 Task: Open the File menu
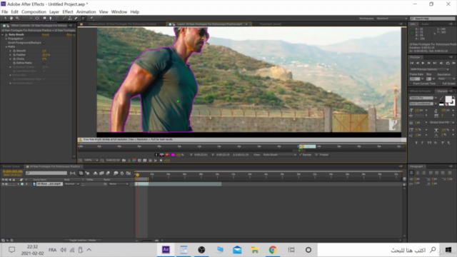click(5, 12)
